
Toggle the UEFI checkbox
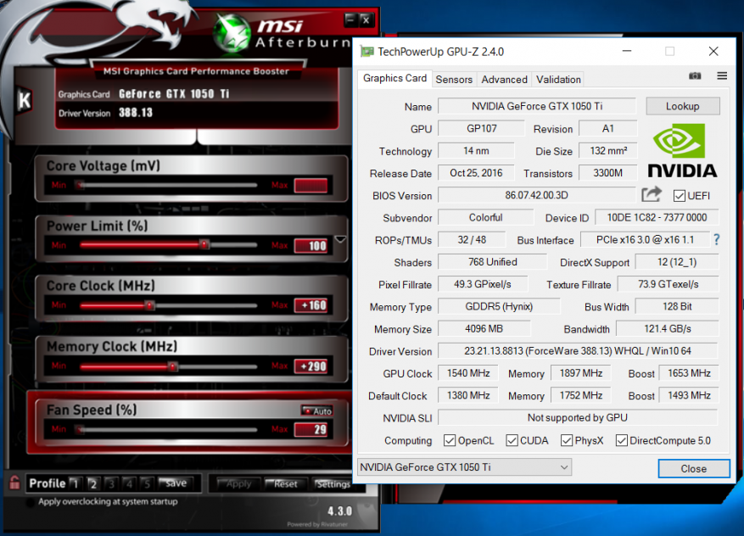[x=679, y=195]
